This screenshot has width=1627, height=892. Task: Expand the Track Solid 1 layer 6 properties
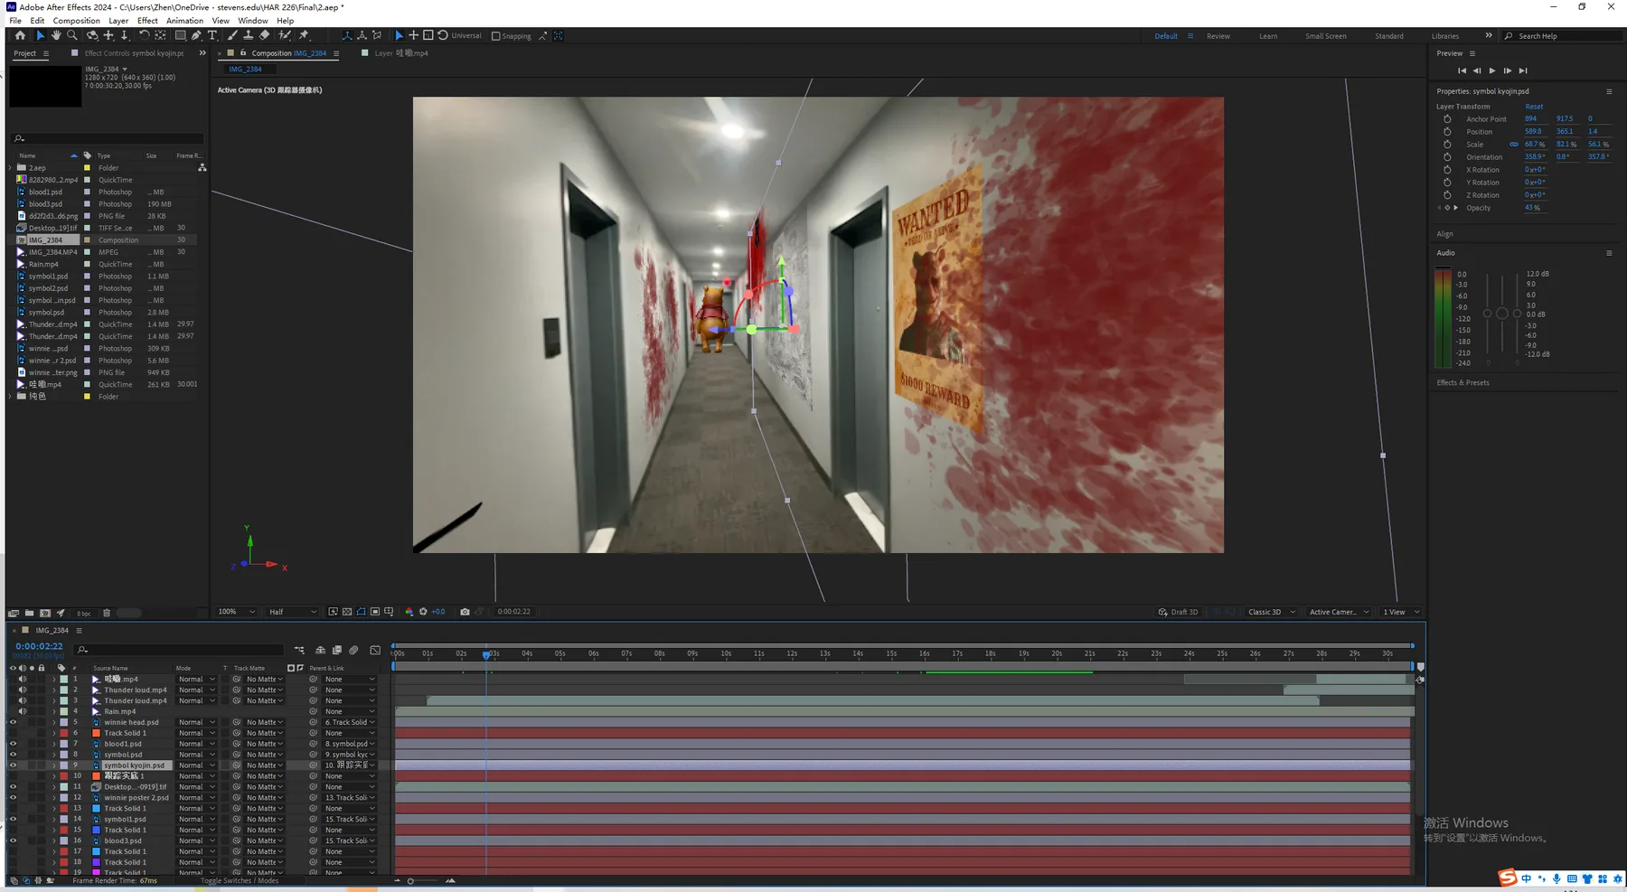coord(53,733)
